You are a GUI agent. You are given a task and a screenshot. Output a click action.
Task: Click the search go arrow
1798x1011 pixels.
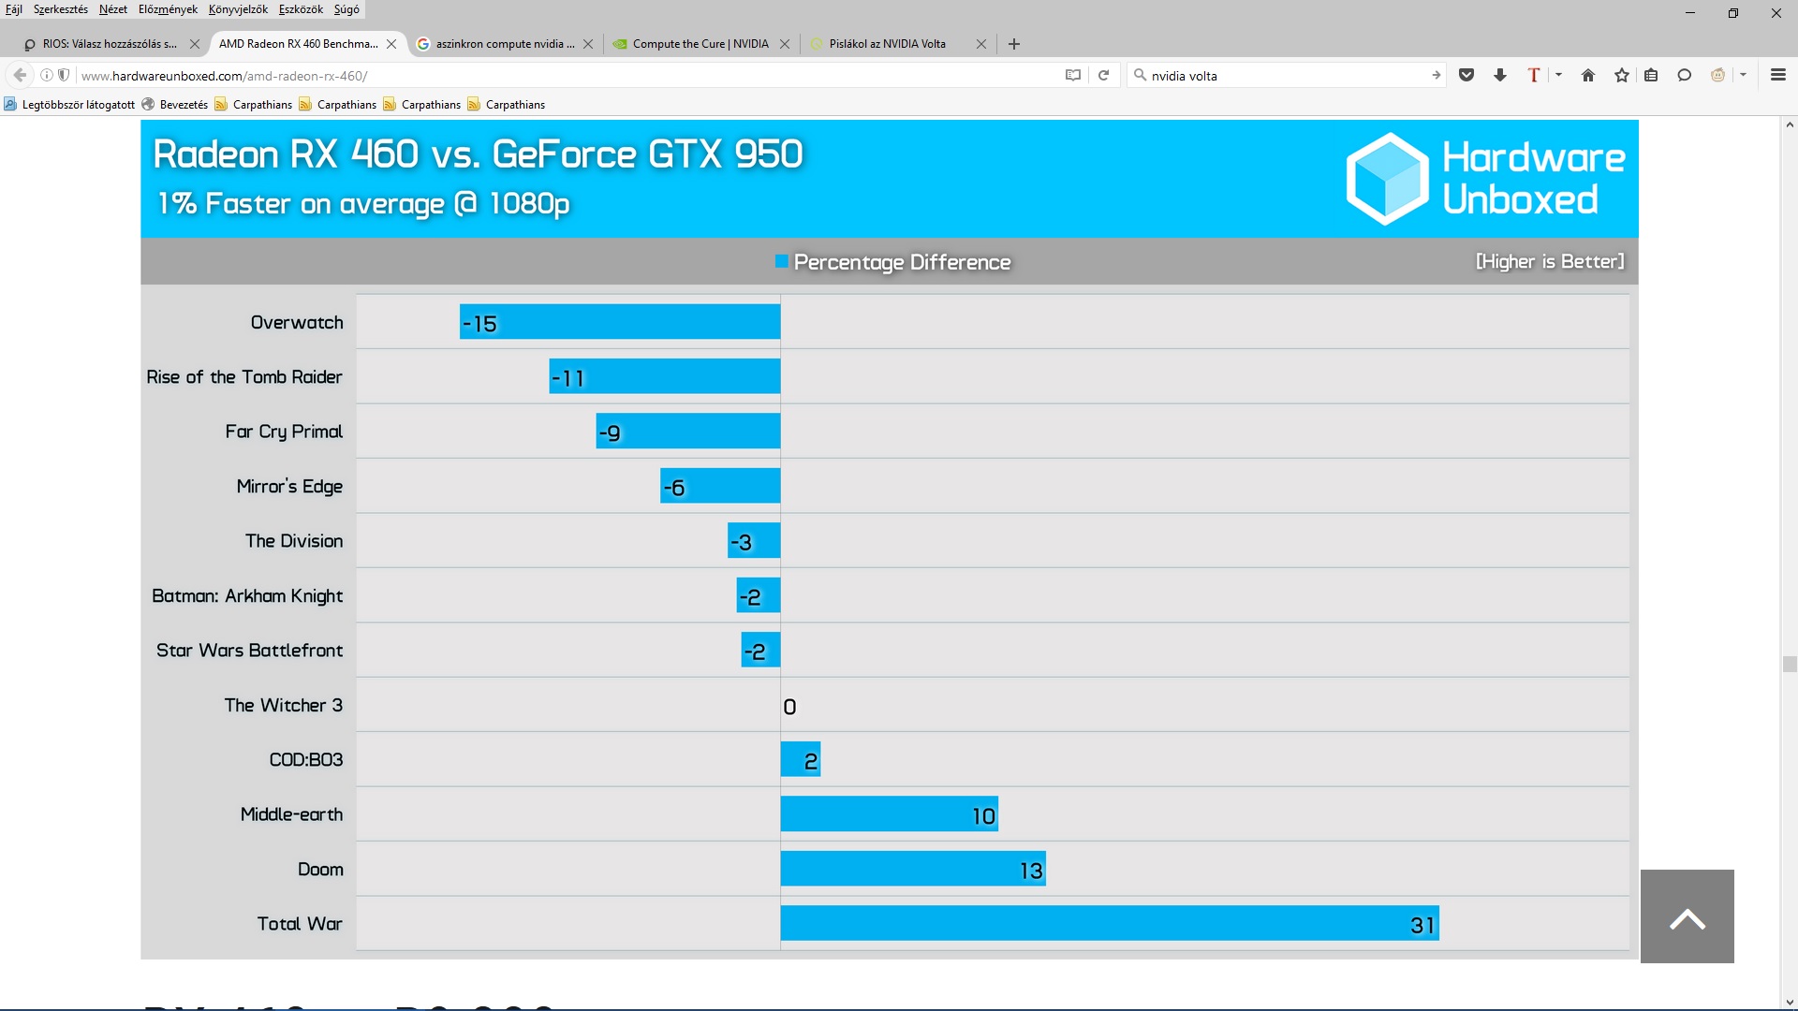[1436, 75]
